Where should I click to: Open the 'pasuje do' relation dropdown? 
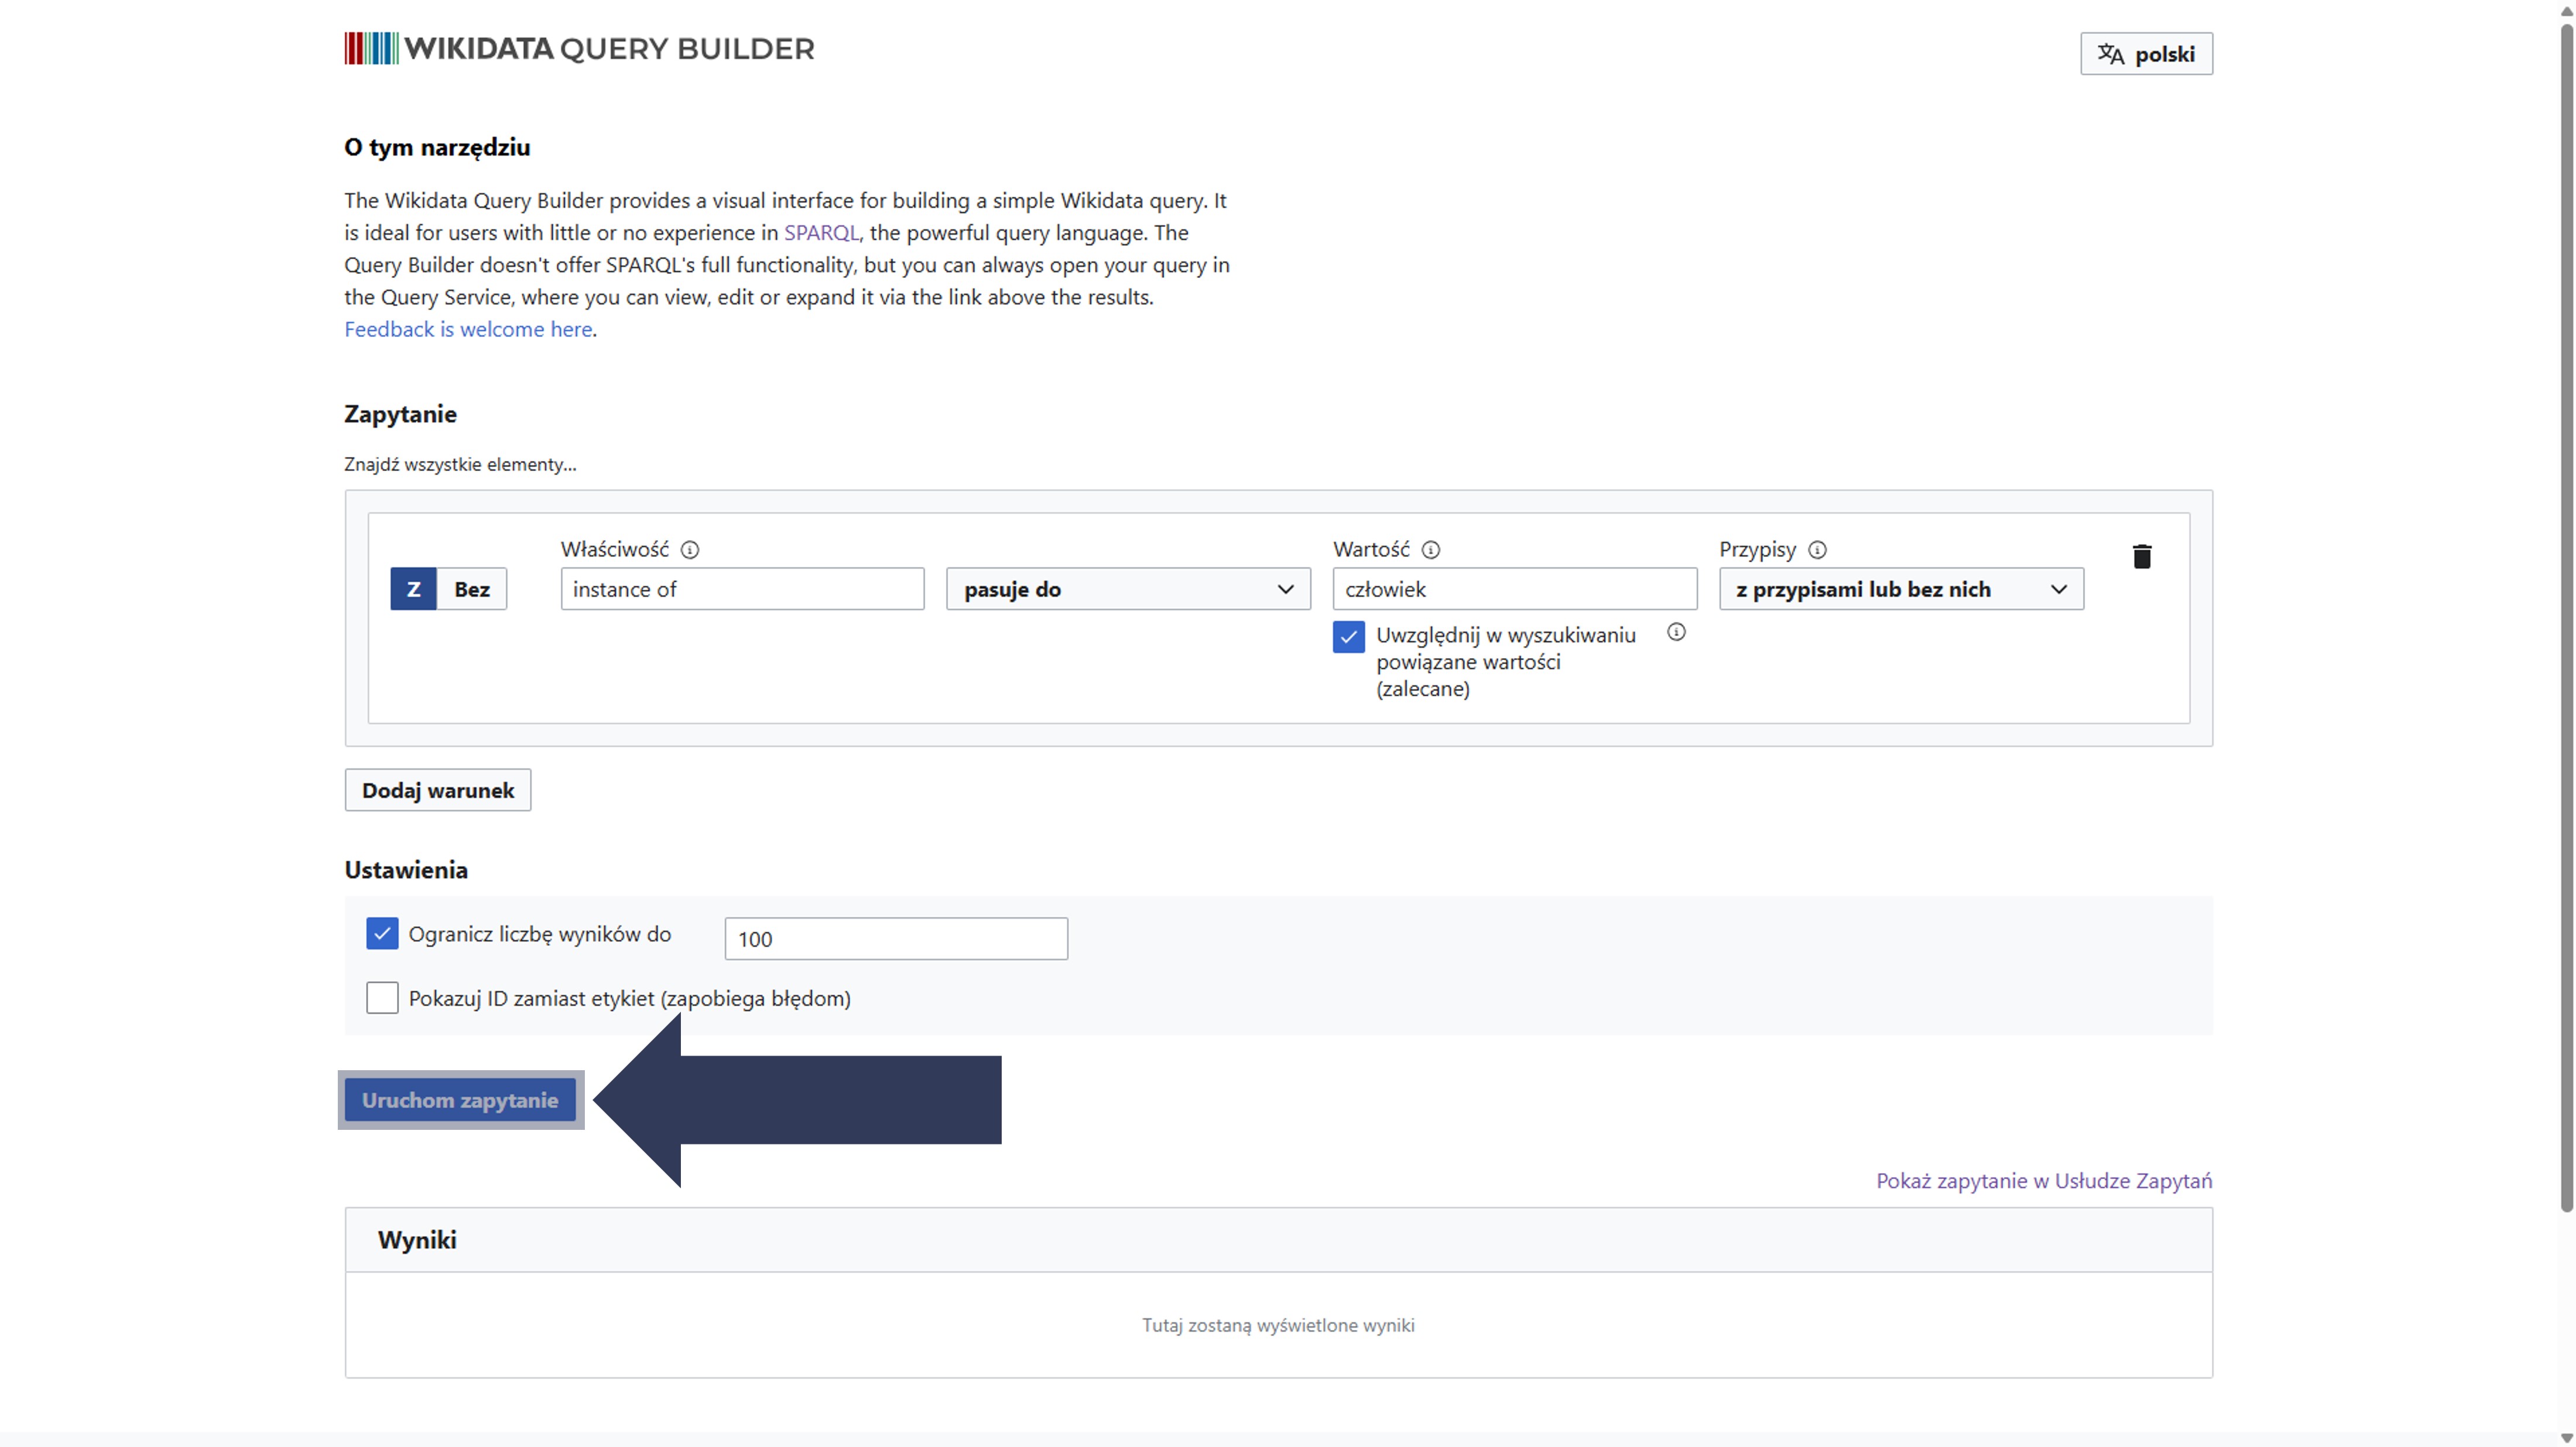tap(1127, 590)
